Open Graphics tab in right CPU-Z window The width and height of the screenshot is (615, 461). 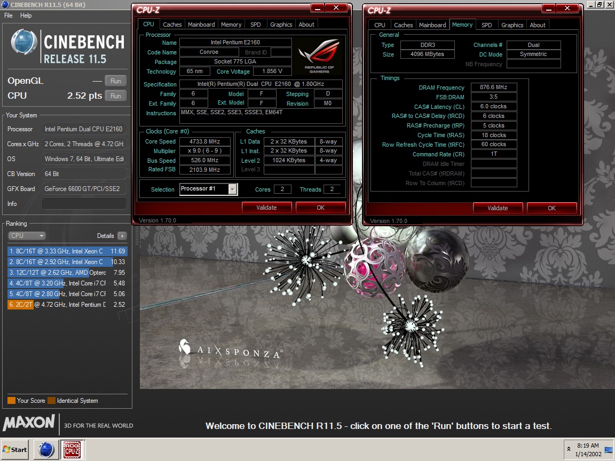512,25
